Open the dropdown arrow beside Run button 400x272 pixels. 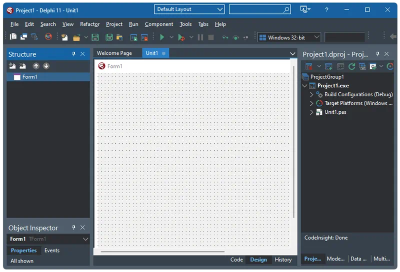pos(171,37)
